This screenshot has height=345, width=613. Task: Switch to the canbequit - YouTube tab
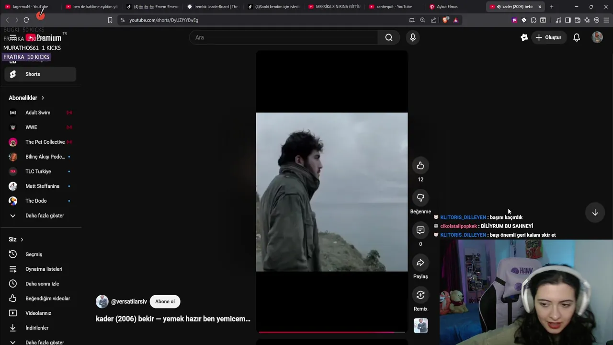[394, 7]
